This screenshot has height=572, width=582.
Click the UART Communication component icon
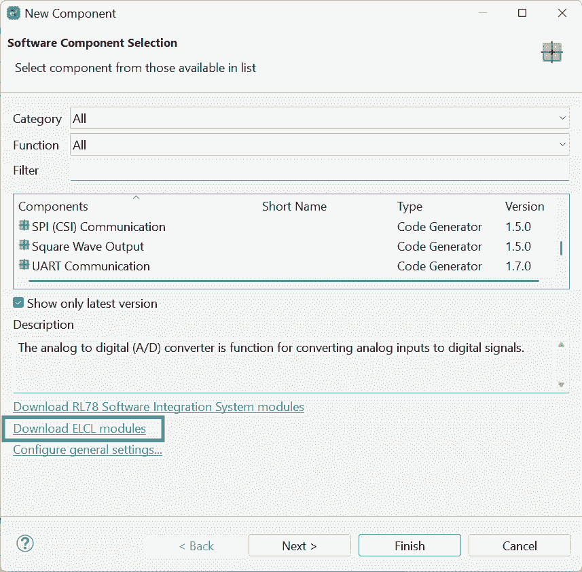24,266
